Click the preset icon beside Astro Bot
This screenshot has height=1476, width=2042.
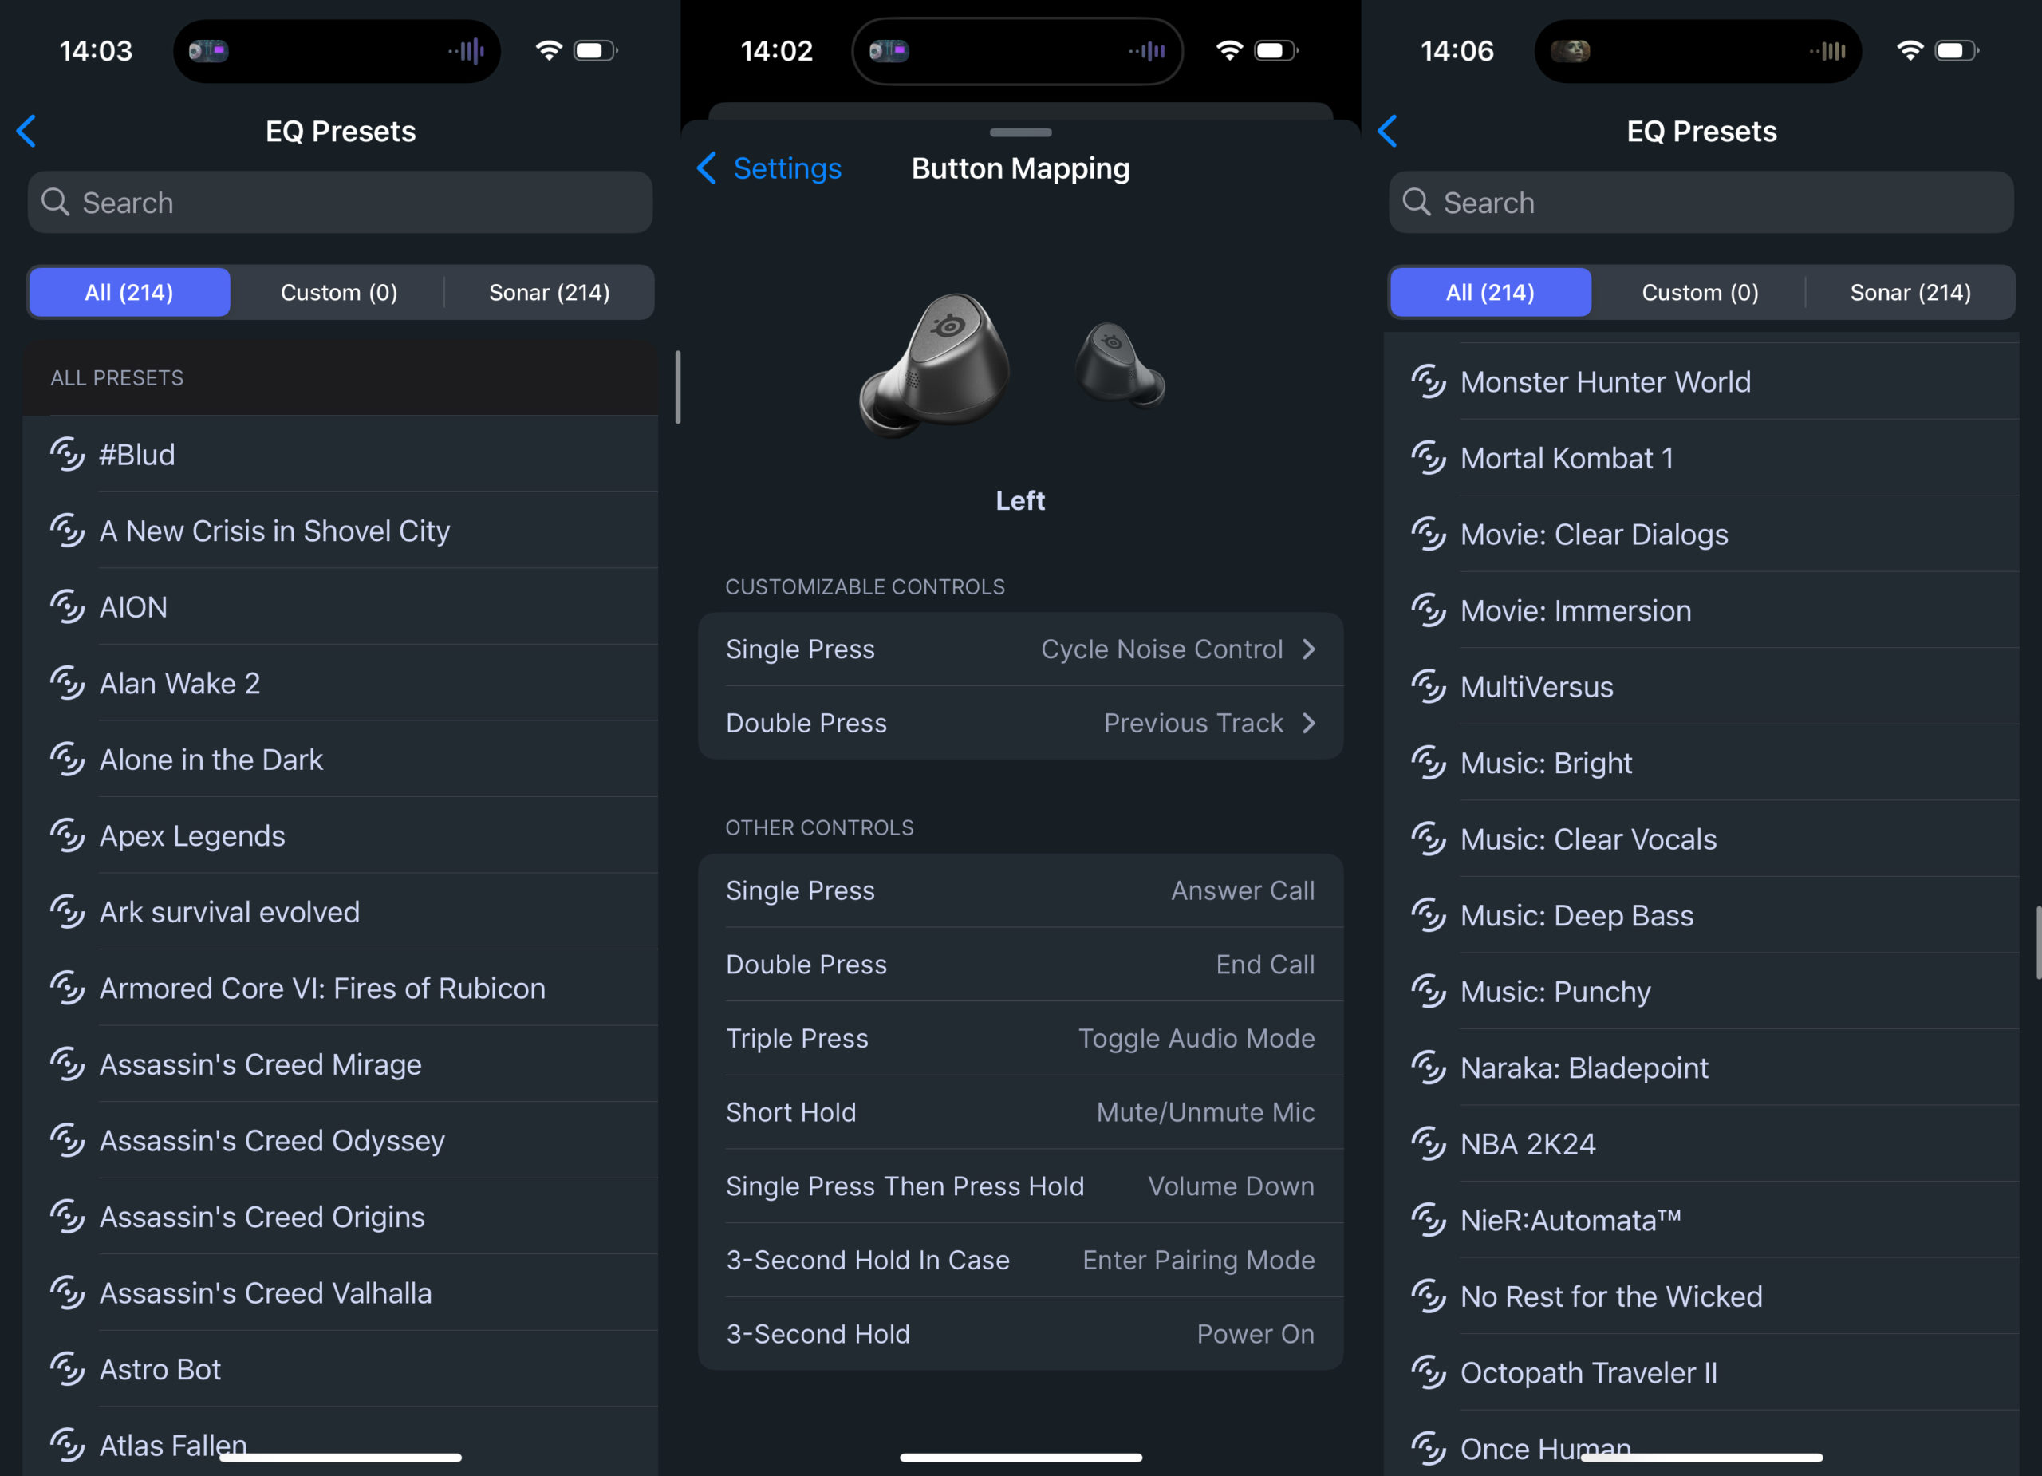[68, 1369]
